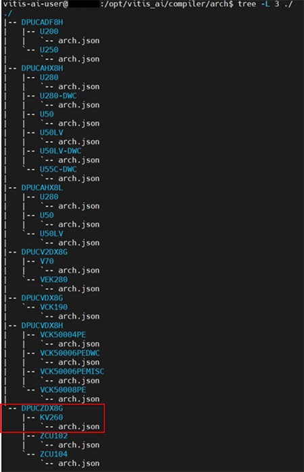Click the DPUCVDX8H directory name
The height and width of the screenshot is (472, 304).
[x=42, y=325]
